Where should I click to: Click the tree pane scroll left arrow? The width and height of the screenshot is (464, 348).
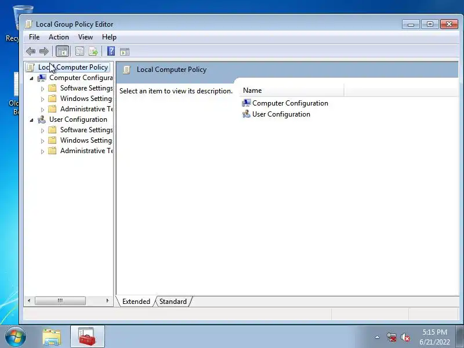point(28,301)
